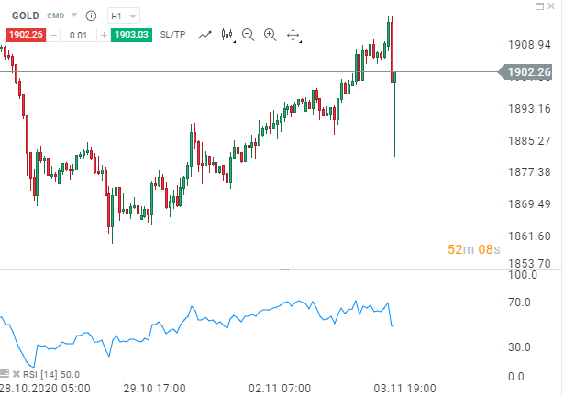Viewport: 564px width, 396px height.
Task: Expand the GOLD symbol dropdown arrow
Action: (75, 16)
